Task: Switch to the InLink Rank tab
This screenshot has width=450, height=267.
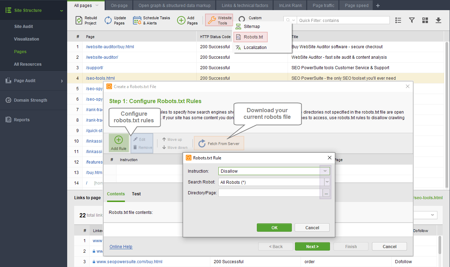Action: pos(290,5)
